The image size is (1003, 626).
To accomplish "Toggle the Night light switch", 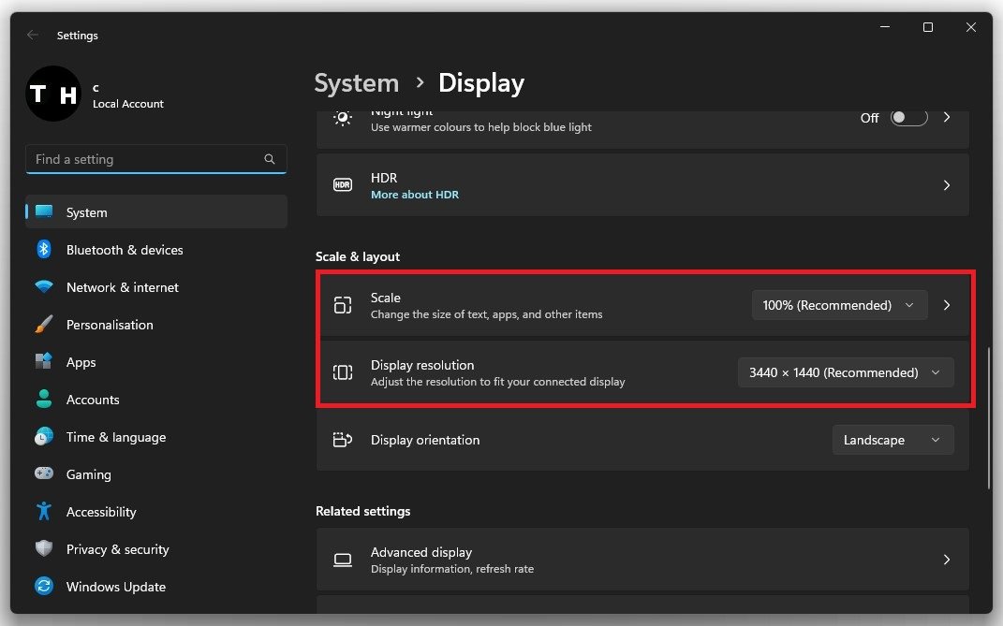I will 907,118.
